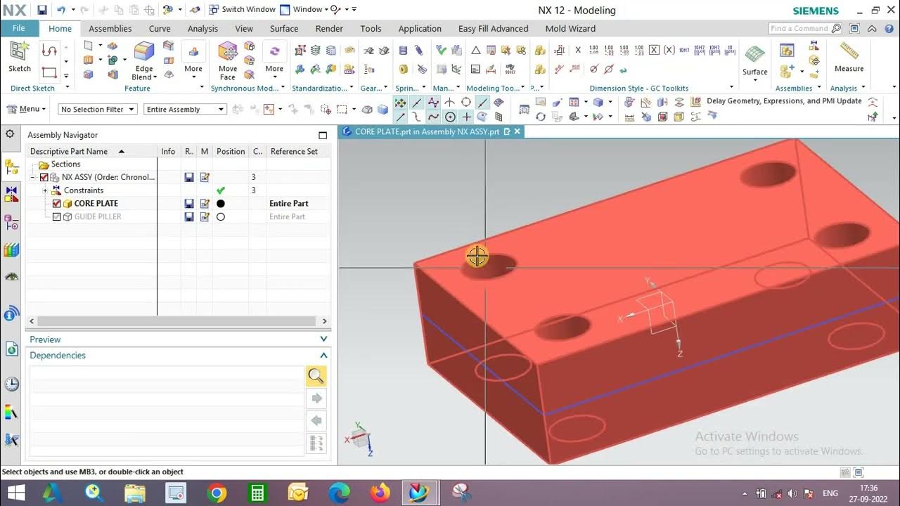Open the Menu button

(26, 109)
